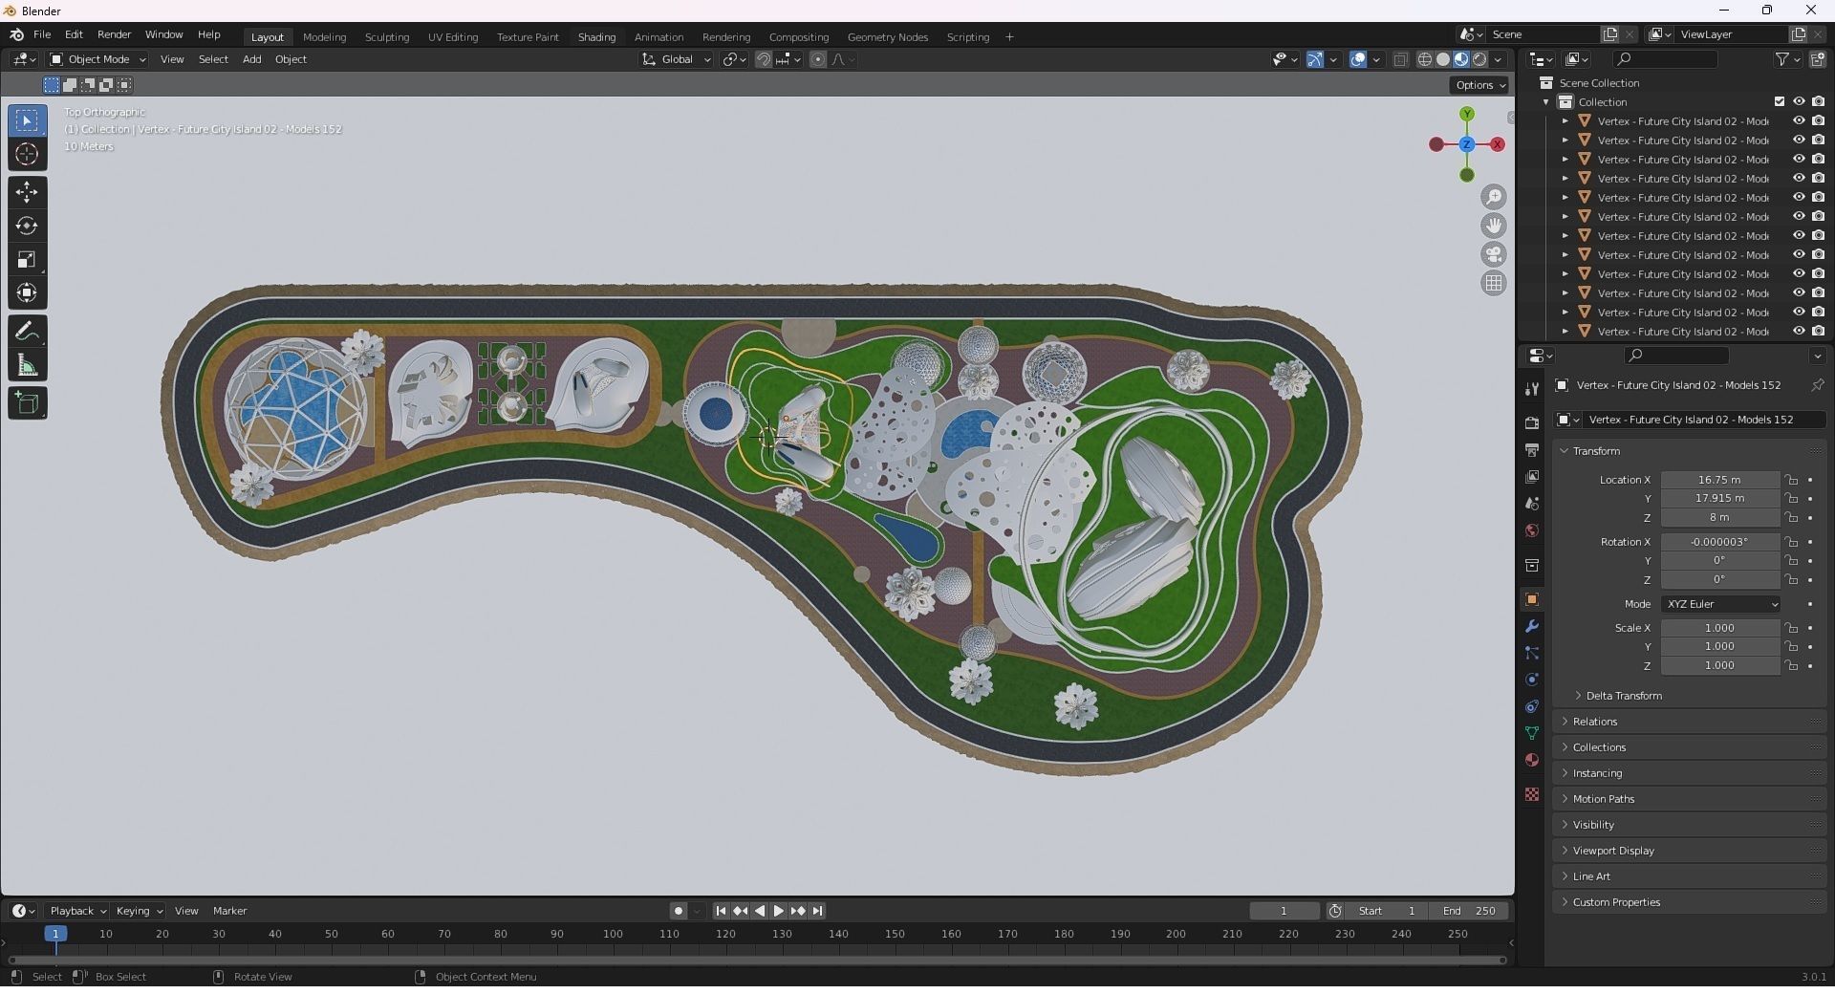Viewport: 1835px width, 994px height.
Task: Expand the Custom Properties panel
Action: (1615, 903)
